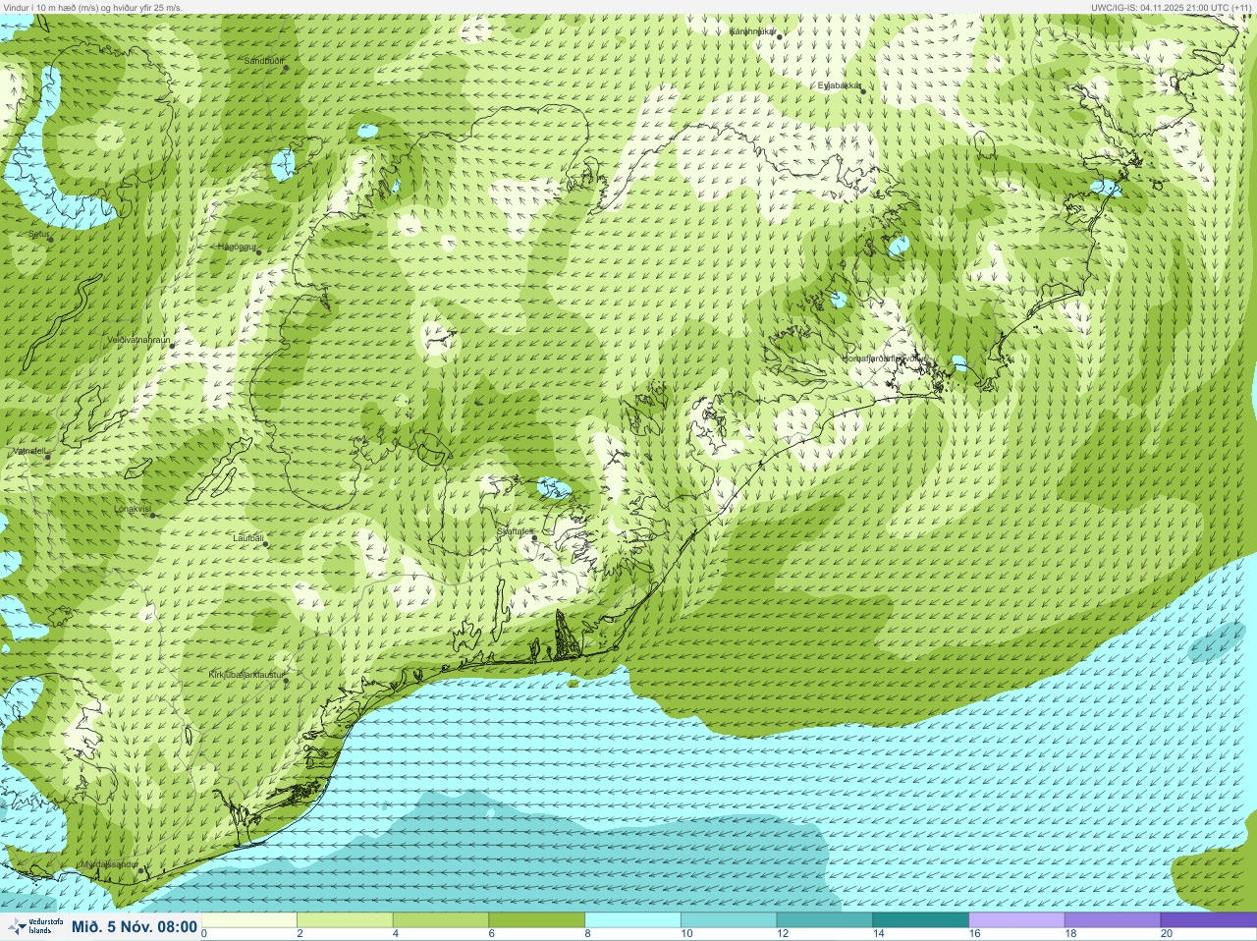Click the 0–2 m/s legend swatch
Image resolution: width=1257 pixels, height=941 pixels.
click(250, 919)
